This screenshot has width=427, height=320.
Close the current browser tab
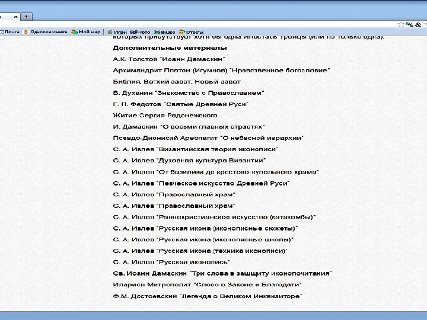tap(16, 17)
